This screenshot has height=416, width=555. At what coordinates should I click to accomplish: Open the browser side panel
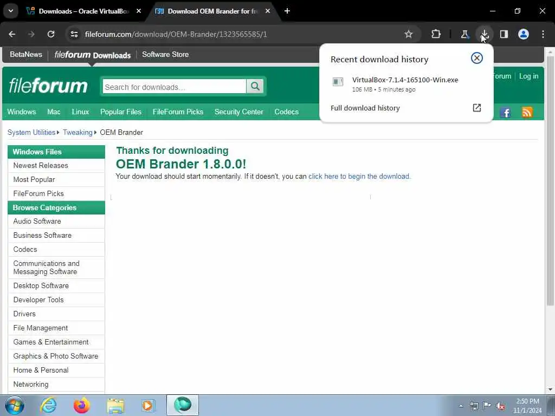click(504, 34)
